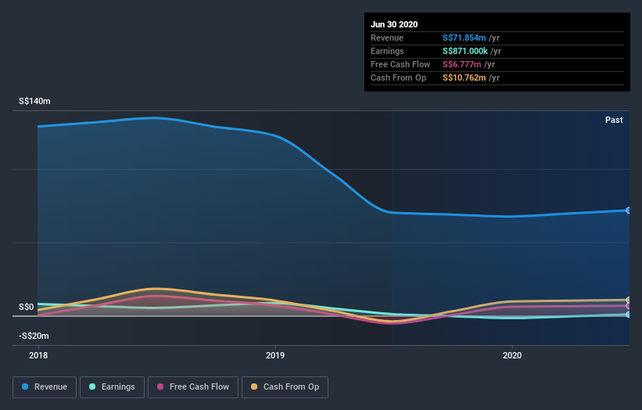Click the Earnings endpoint marker
Viewport: 642px width, 410px height.
(629, 315)
